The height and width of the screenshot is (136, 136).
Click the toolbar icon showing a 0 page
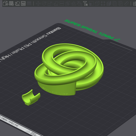click(x=115, y=3)
